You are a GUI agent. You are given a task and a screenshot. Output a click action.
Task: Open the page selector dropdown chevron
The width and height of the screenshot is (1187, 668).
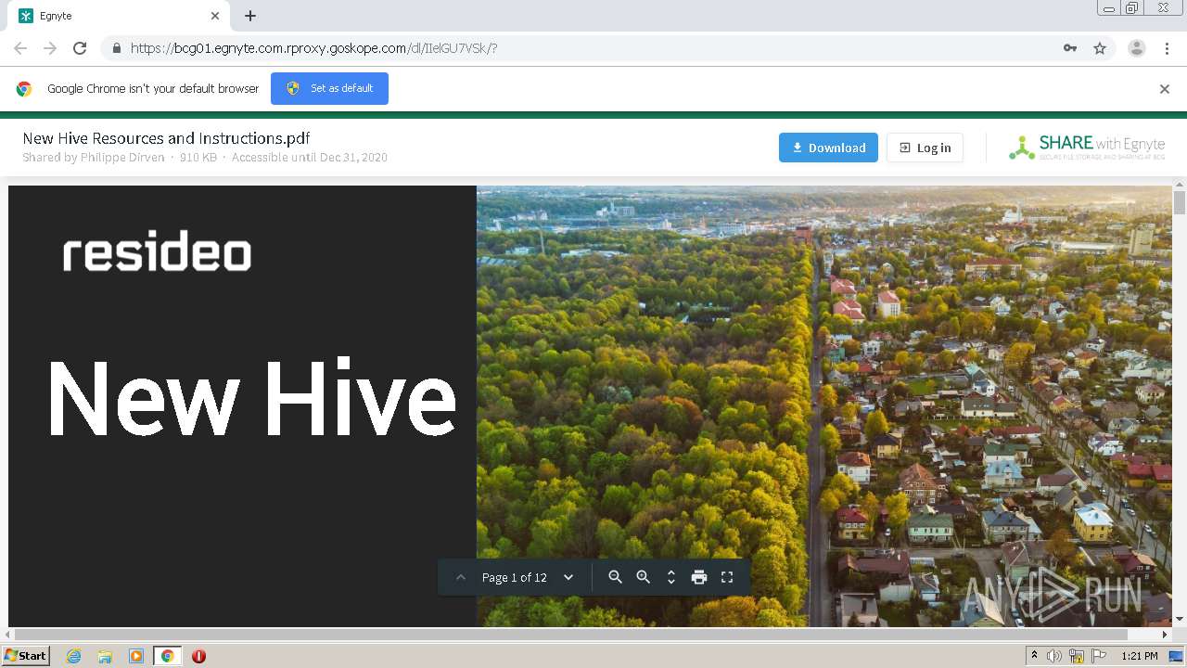point(568,577)
